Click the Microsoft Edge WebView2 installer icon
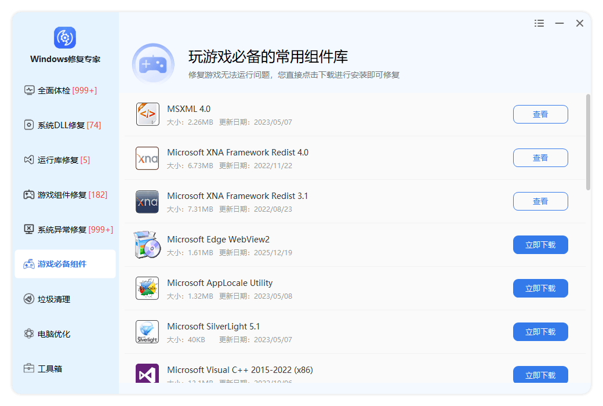Screen dimensions: 603x406 point(147,245)
